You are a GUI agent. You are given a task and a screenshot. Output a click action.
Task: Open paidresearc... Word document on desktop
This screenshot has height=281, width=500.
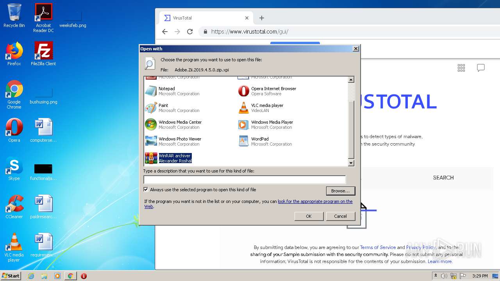coord(43,207)
